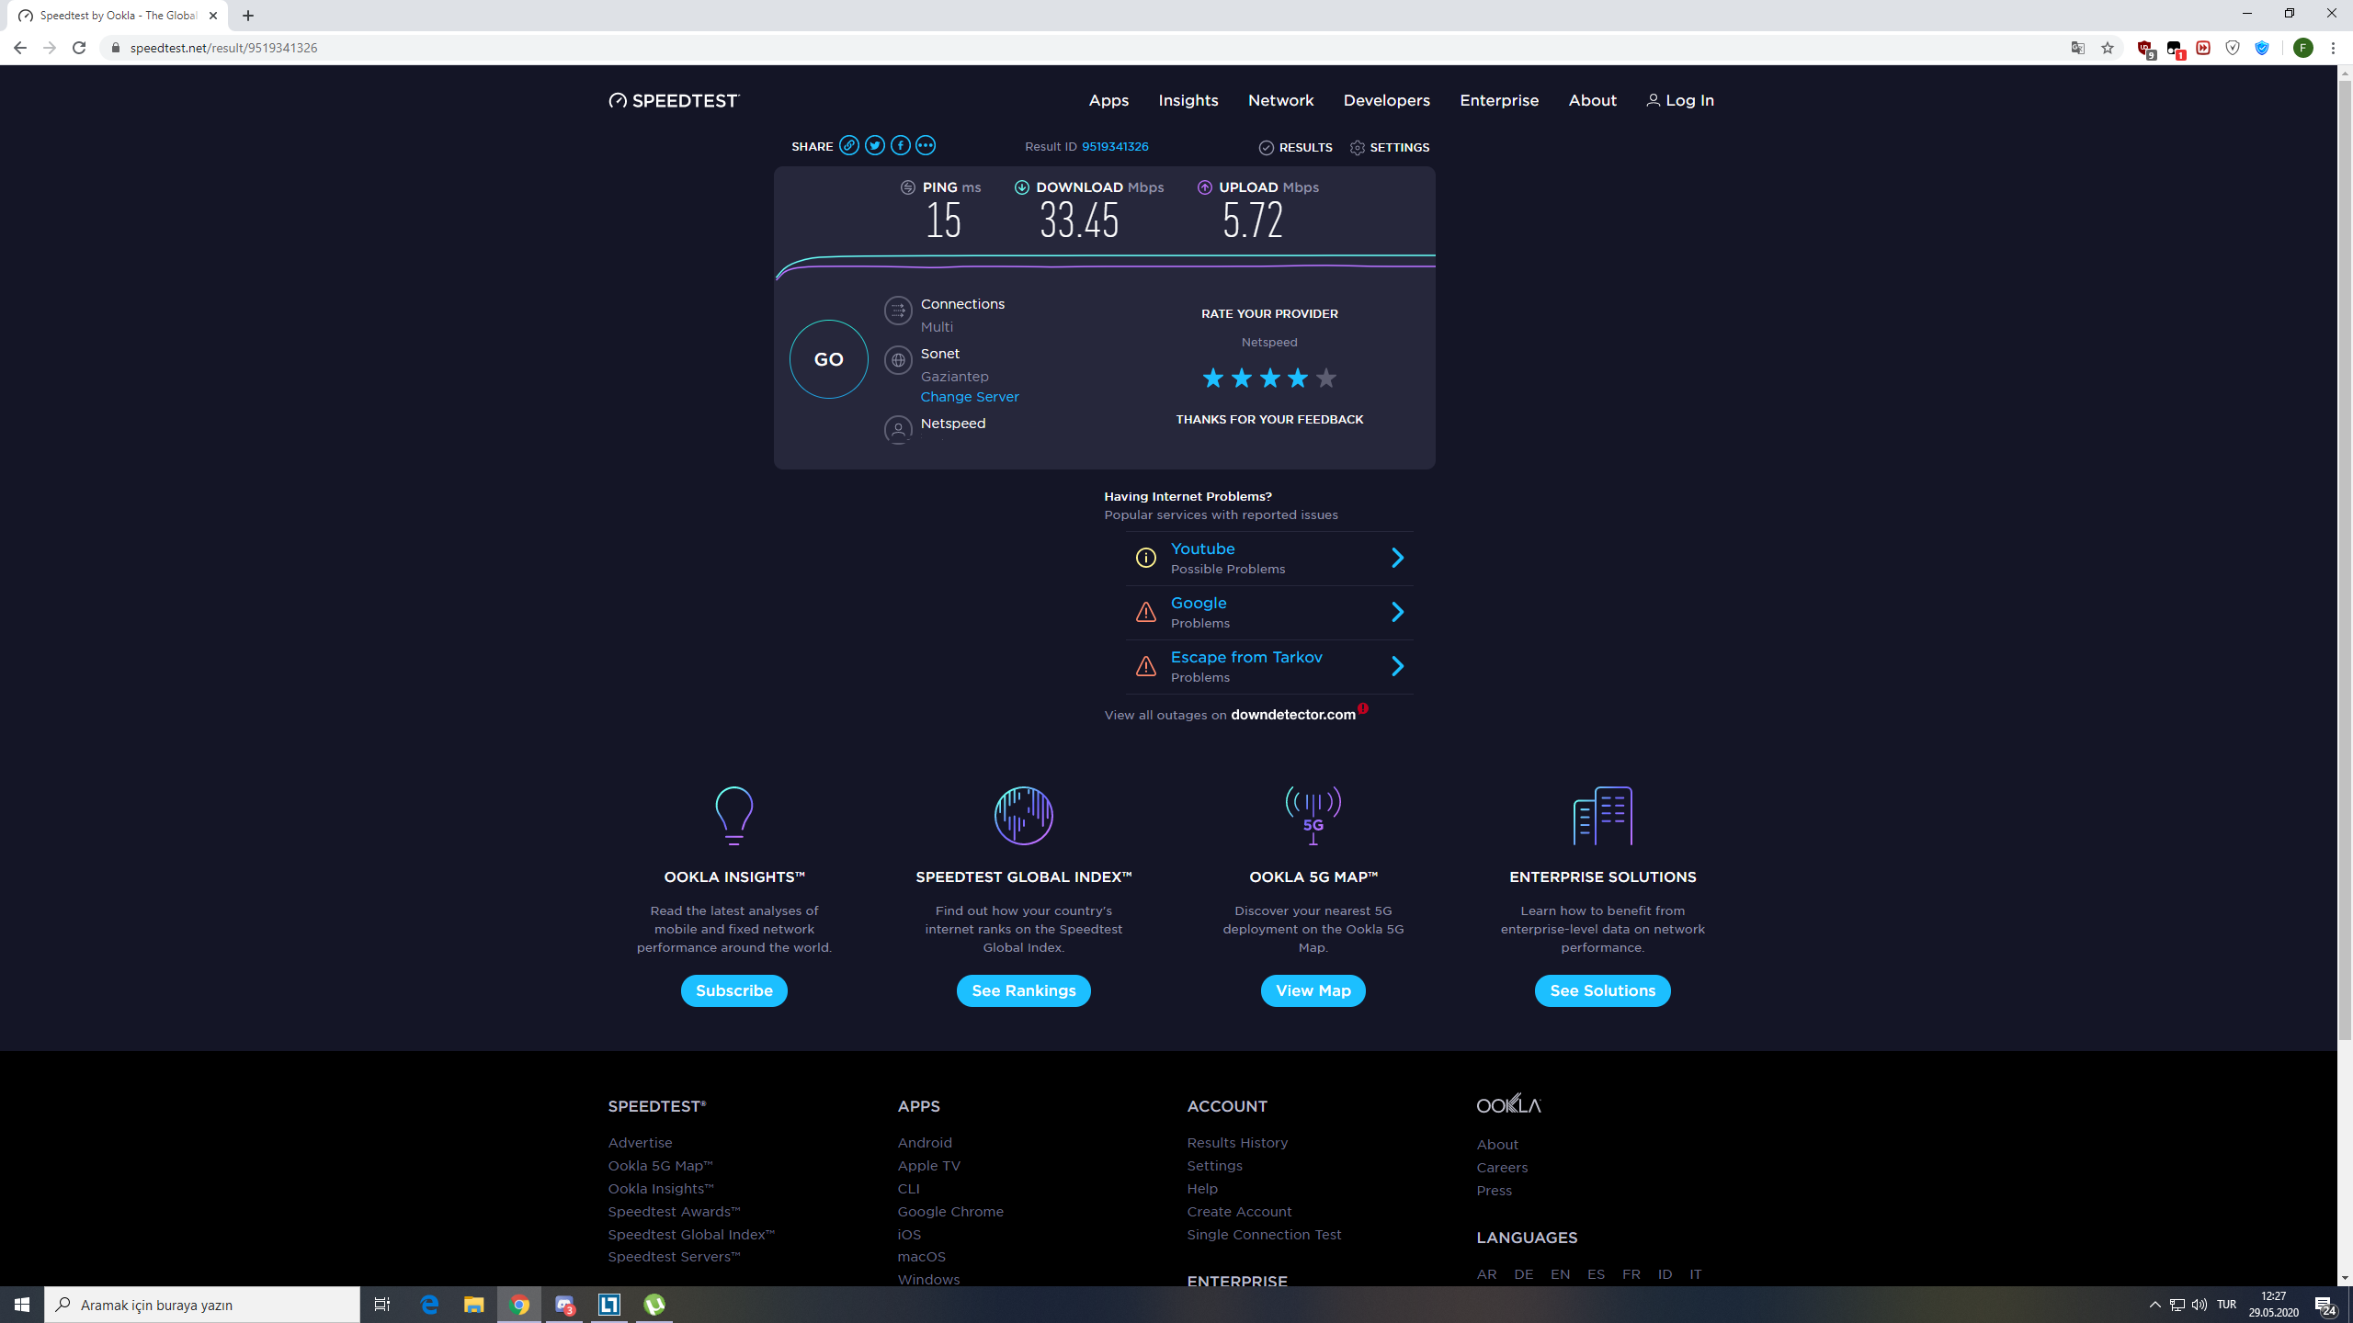Rate provider five stars
The height and width of the screenshot is (1323, 2353).
(x=1326, y=378)
